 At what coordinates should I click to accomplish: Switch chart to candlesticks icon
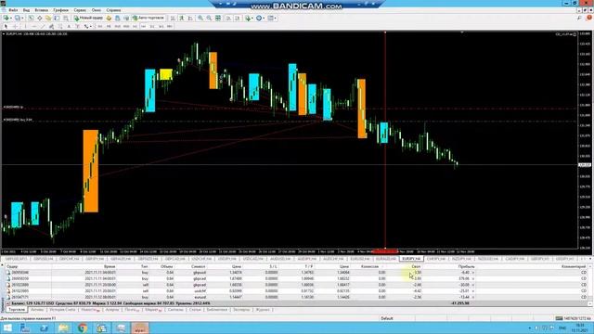pyautogui.click(x=182, y=18)
